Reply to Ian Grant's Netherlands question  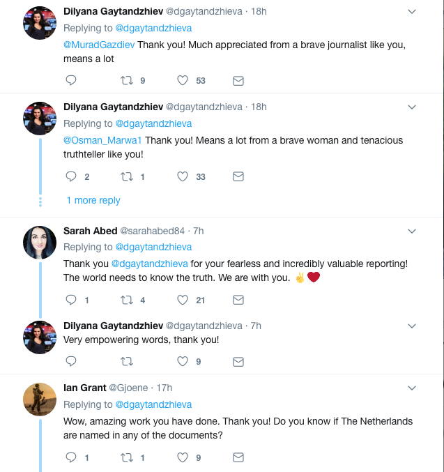click(70, 458)
